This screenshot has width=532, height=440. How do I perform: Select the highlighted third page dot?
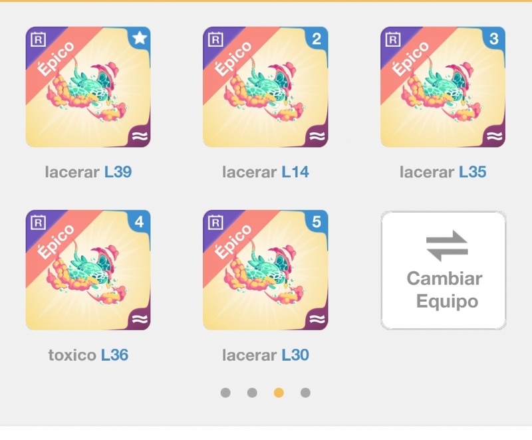tap(279, 393)
